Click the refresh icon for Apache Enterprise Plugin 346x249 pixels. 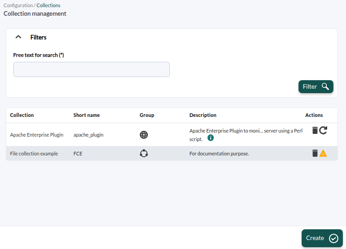[323, 130]
